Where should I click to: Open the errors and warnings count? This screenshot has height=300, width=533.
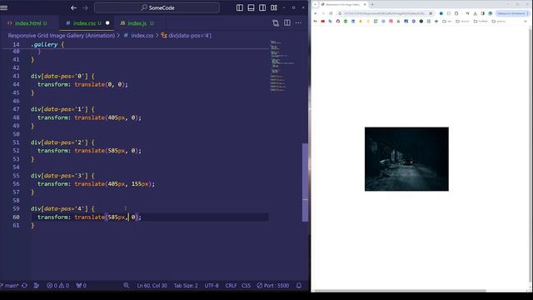click(x=57, y=285)
